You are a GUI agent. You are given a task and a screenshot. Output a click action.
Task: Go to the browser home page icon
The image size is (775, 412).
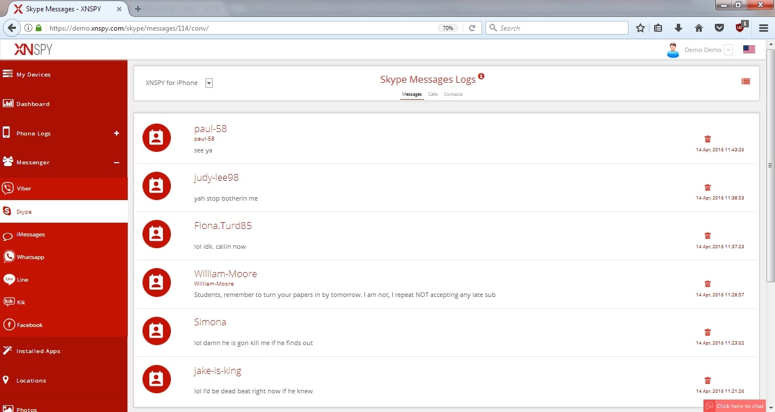tap(699, 28)
